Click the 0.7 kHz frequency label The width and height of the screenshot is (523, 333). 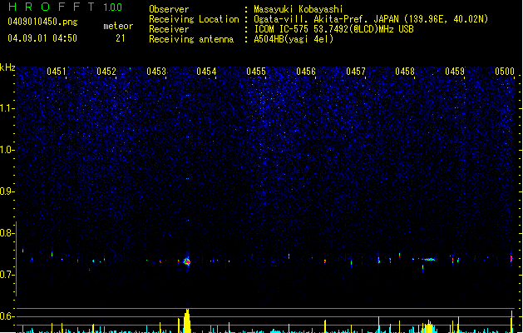tap(7, 275)
